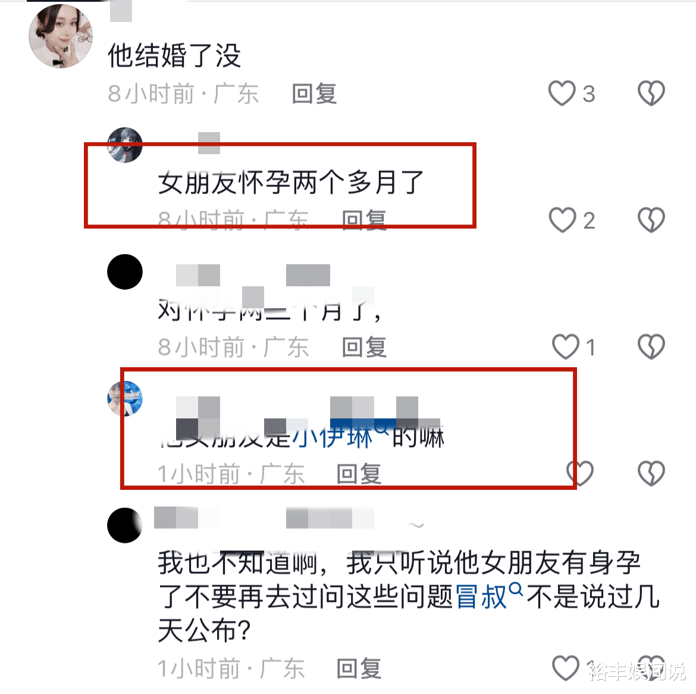Reply to the comment '他结婚了没'
This screenshot has height=694, width=696.
[314, 93]
